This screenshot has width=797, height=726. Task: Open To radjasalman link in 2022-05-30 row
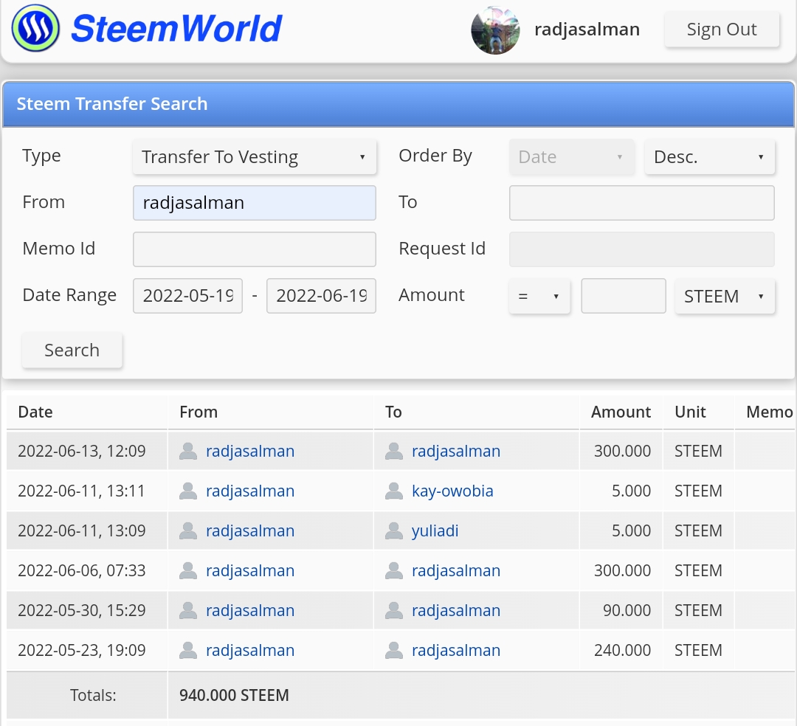pyautogui.click(x=456, y=610)
